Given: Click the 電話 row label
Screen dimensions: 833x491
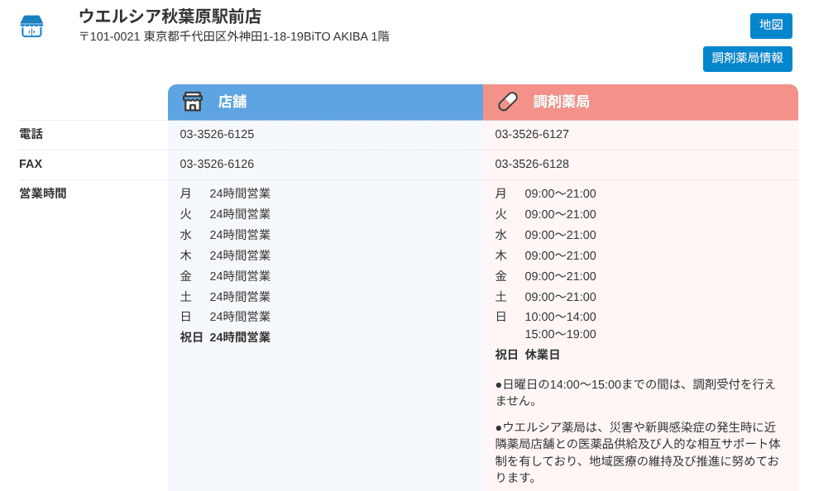Looking at the screenshot, I should tap(31, 134).
